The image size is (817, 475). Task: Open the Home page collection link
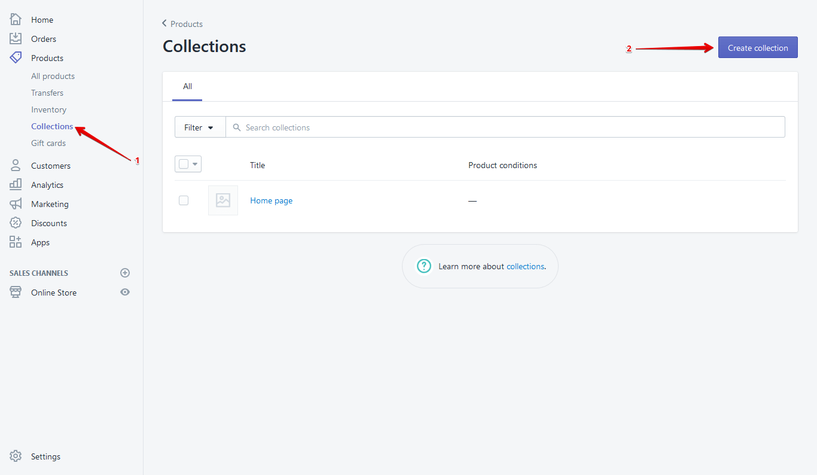271,201
